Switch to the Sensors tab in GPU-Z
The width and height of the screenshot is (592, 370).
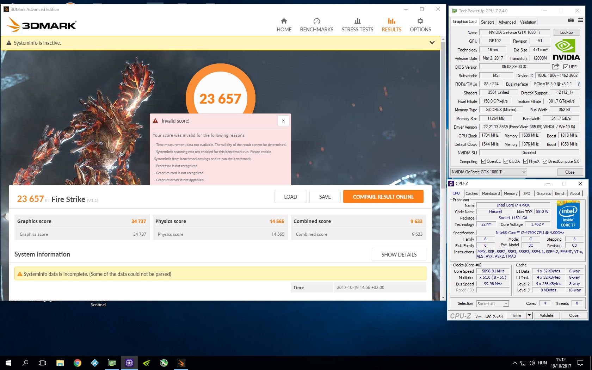[488, 22]
